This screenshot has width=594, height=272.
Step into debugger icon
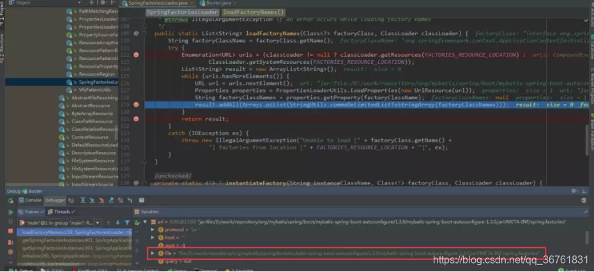(x=92, y=200)
